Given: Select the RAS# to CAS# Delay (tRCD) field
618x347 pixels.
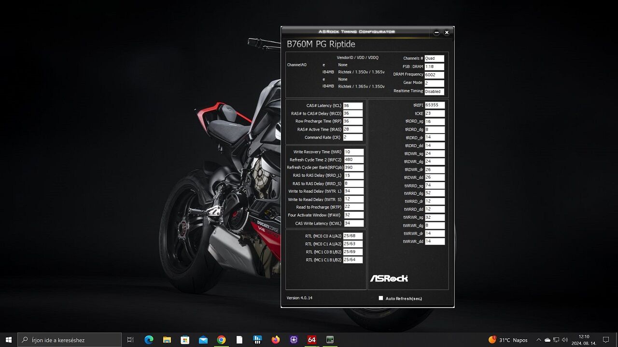Looking at the screenshot, I should pos(352,113).
